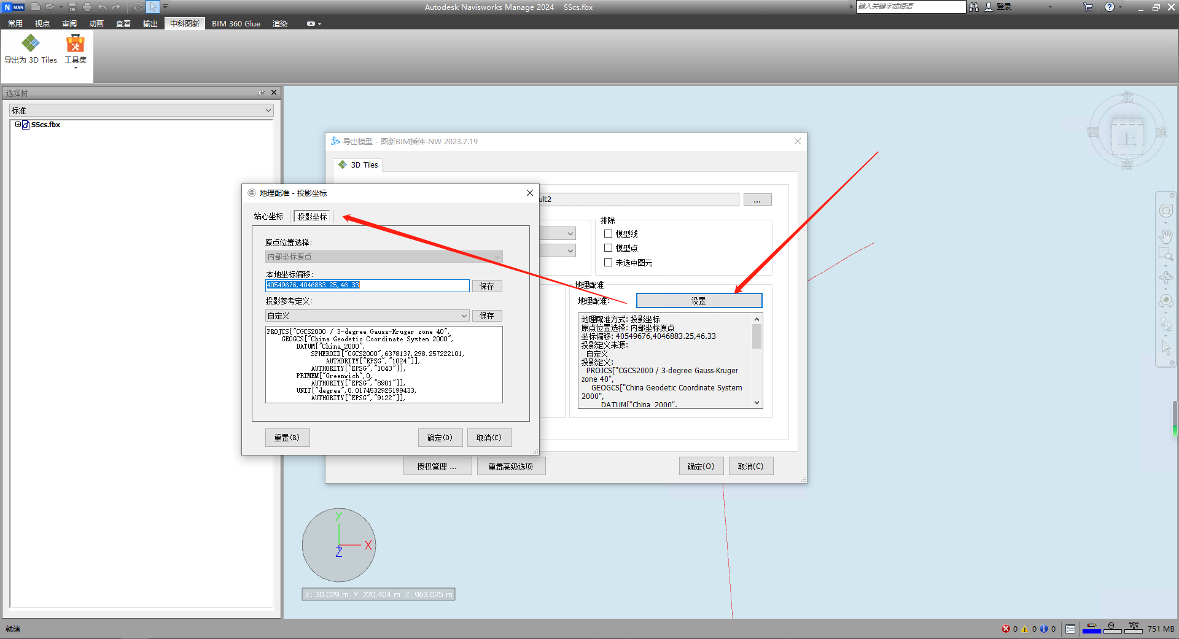Select the Zoom window tool in navigation bar
This screenshot has width=1179, height=639.
tap(1165, 254)
